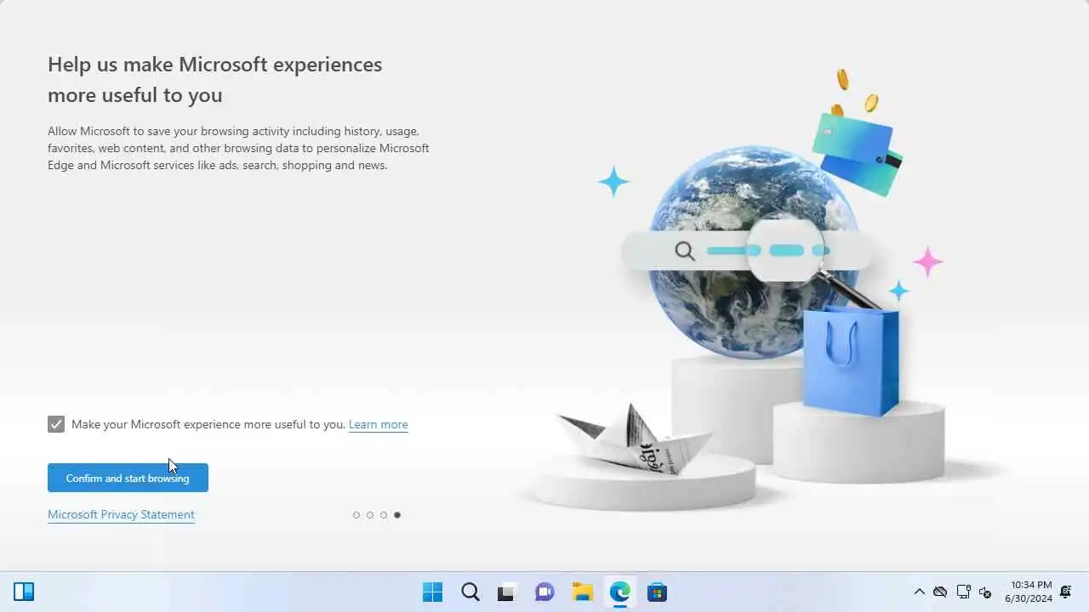Open the network display tray icon
Image resolution: width=1089 pixels, height=612 pixels.
(963, 592)
